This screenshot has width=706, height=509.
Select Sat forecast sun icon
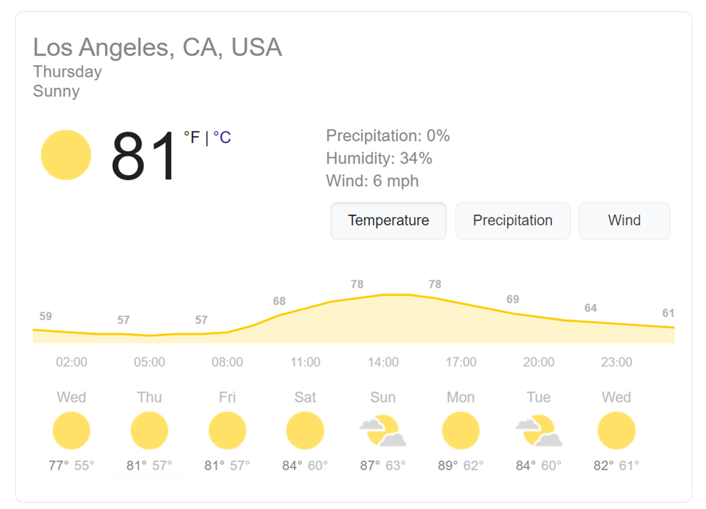pyautogui.click(x=305, y=430)
